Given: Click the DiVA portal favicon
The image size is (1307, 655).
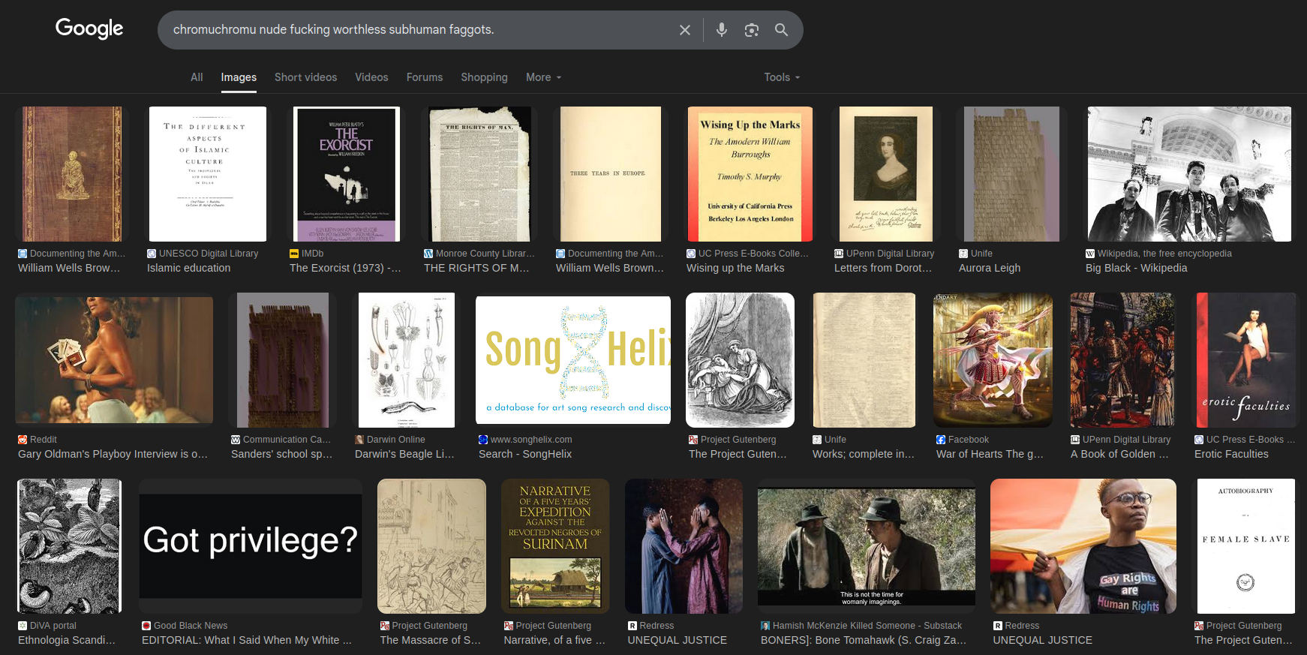Looking at the screenshot, I should point(23,626).
